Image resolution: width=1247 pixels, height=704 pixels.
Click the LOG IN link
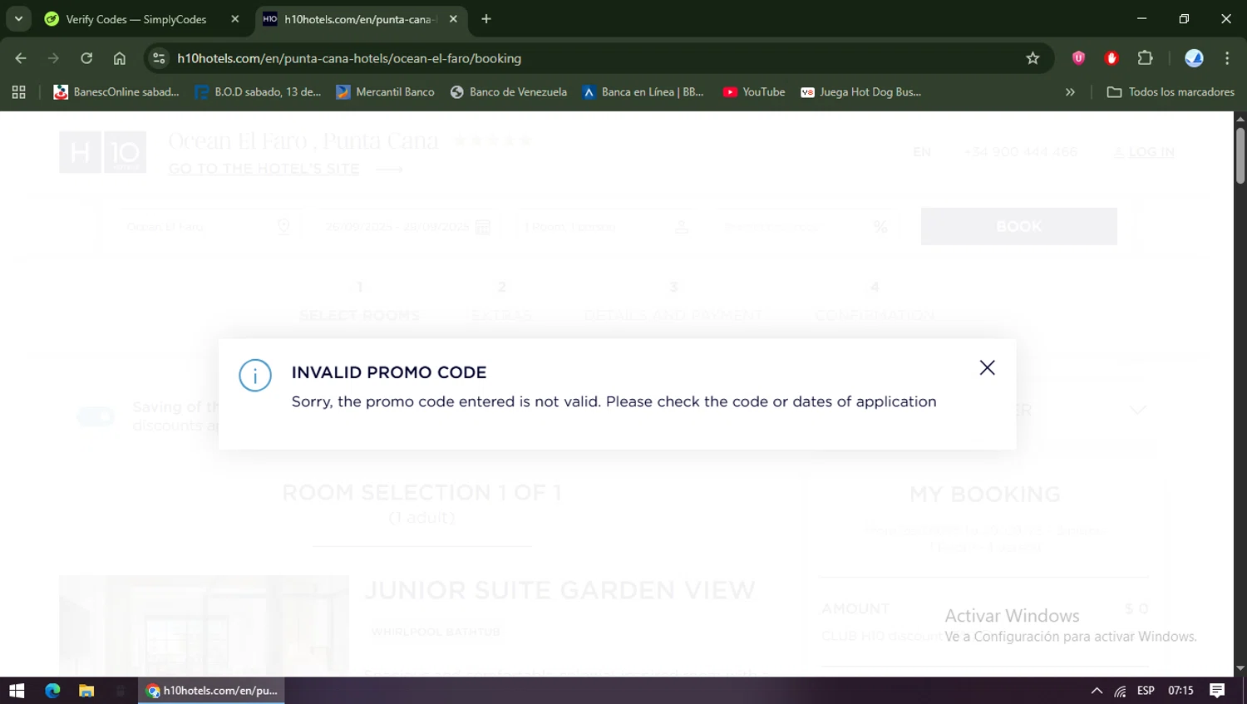point(1144,152)
